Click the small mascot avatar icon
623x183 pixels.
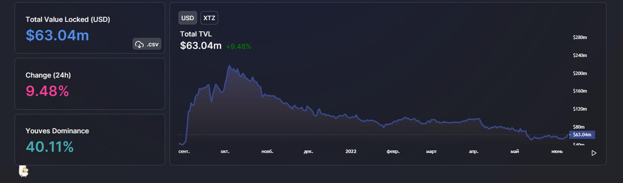24,171
